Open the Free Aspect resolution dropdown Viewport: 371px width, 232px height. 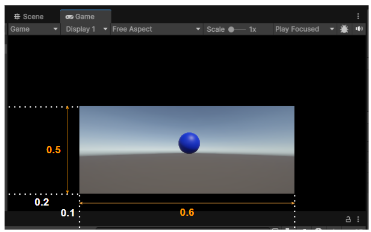click(157, 29)
